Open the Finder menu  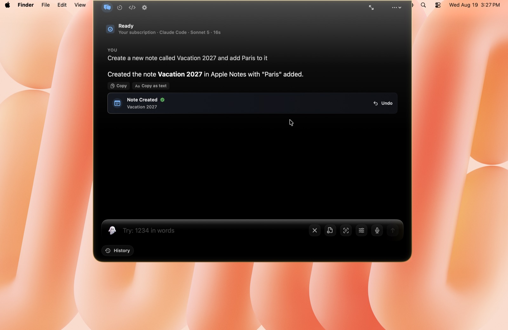pos(26,5)
